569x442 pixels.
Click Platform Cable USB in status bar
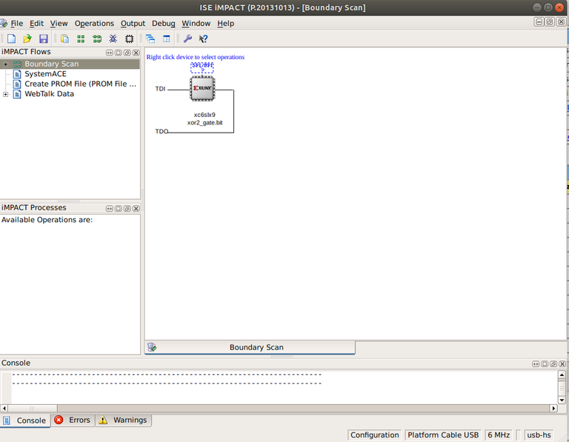pyautogui.click(x=443, y=435)
